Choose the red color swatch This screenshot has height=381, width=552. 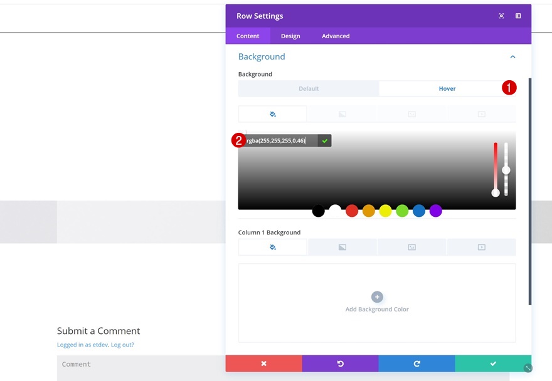352,211
